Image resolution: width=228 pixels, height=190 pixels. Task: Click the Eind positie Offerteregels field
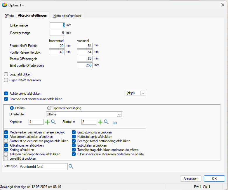tap(85, 65)
